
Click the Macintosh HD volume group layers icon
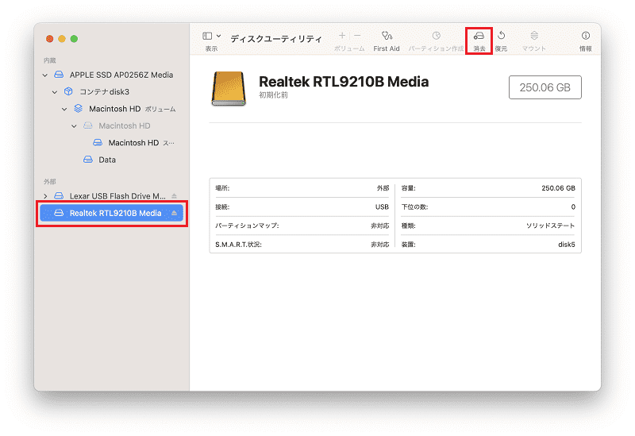click(78, 109)
